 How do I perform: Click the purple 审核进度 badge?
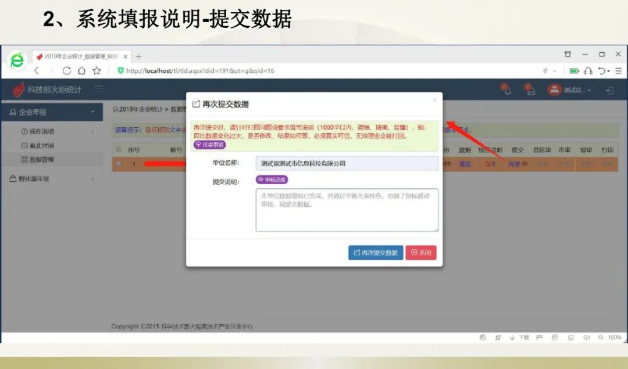[272, 180]
